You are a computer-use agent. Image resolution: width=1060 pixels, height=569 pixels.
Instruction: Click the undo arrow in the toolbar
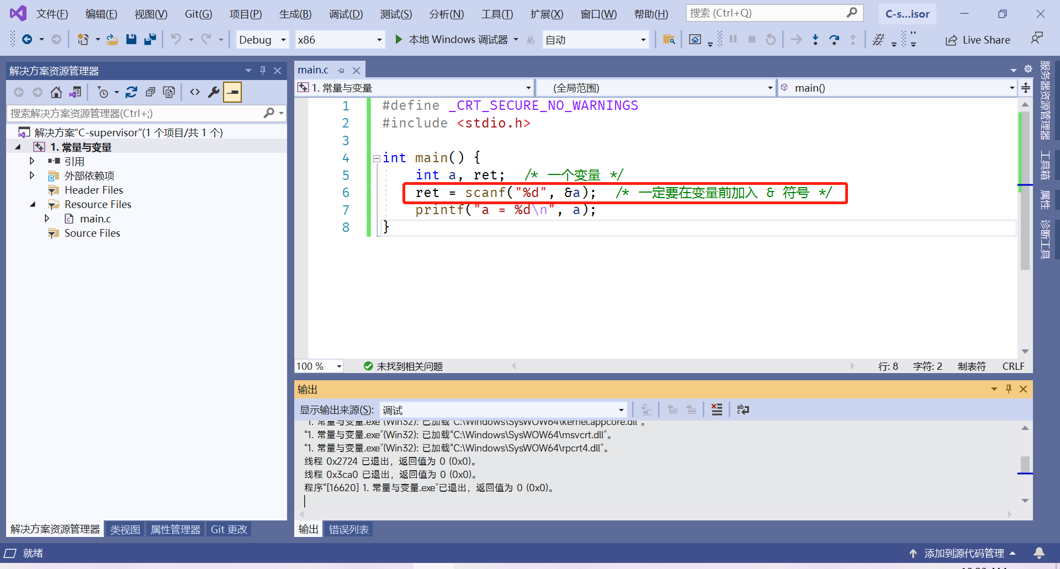click(x=176, y=39)
